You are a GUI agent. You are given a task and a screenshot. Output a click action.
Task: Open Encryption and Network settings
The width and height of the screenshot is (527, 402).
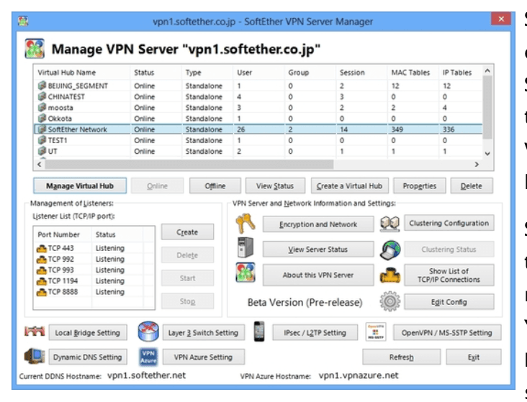318,224
